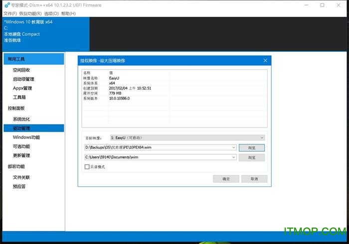Open 启动项管理 in the sidebar
This screenshot has height=244, width=349.
pyautogui.click(x=23, y=79)
